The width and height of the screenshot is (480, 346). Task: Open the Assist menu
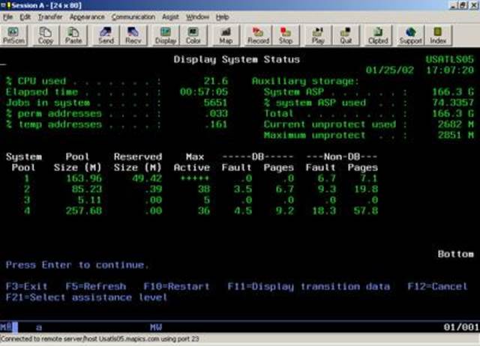pyautogui.click(x=170, y=17)
